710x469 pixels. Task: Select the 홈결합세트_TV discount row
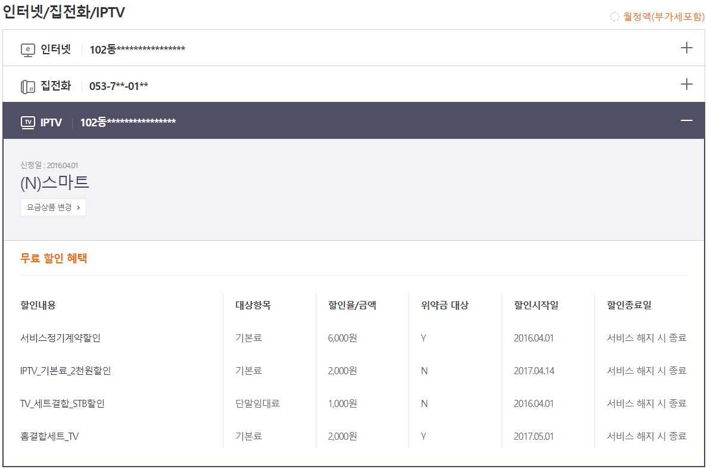coord(49,436)
